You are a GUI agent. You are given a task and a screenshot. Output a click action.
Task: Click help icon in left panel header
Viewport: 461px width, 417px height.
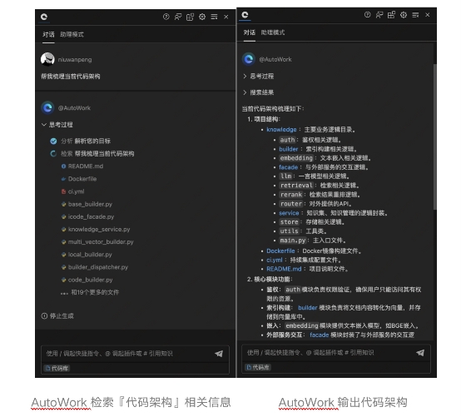166,17
